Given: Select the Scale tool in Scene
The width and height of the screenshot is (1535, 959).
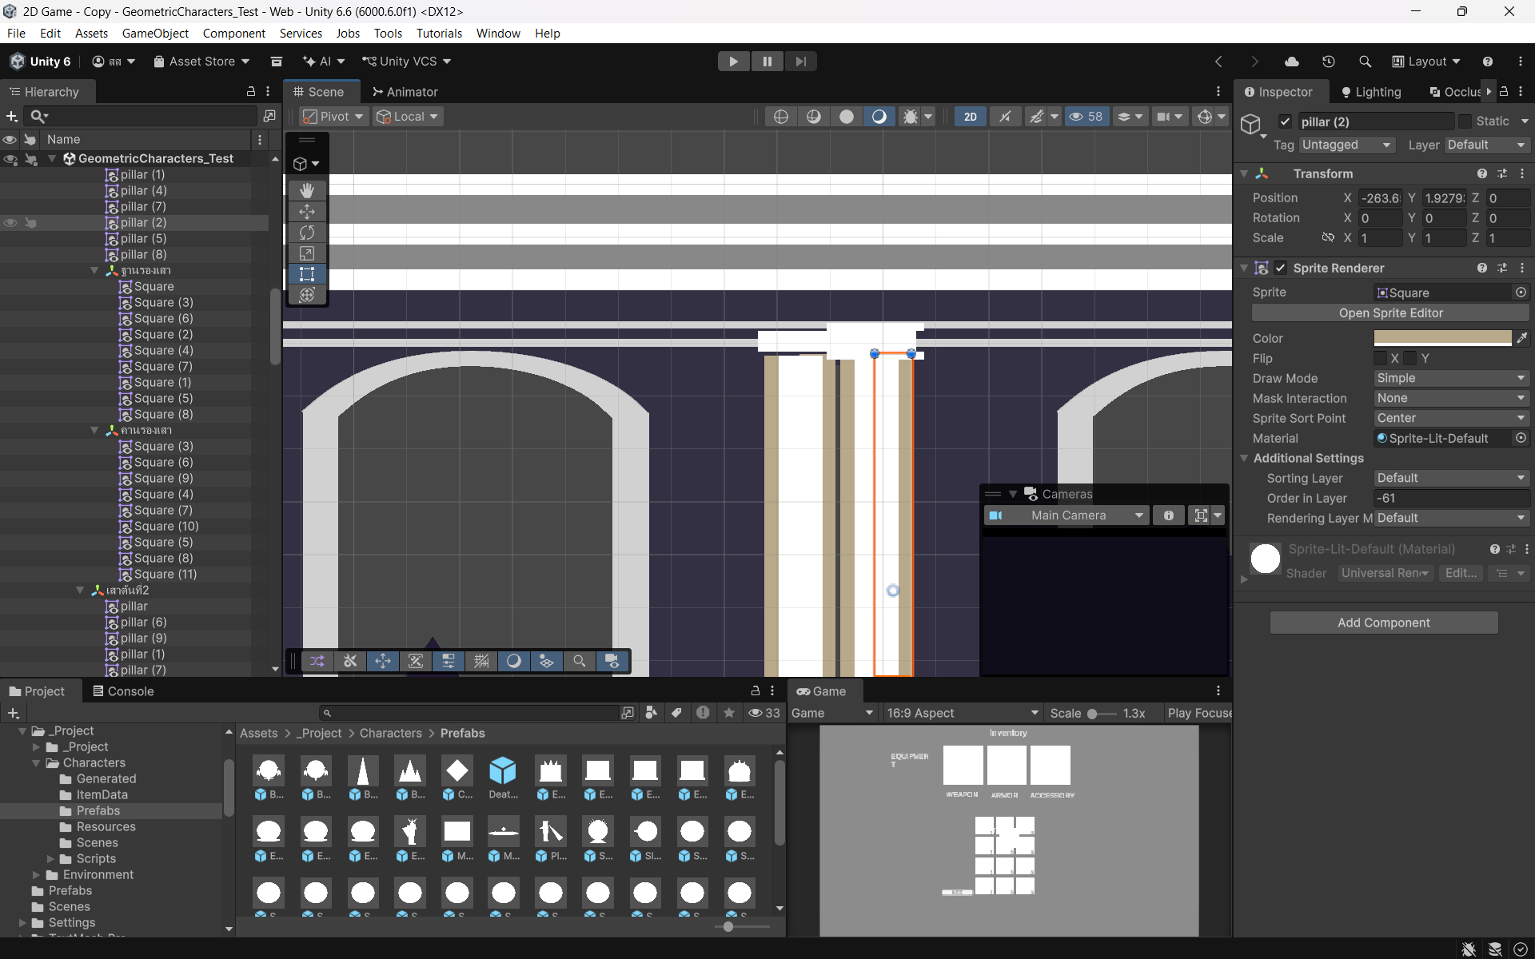Looking at the screenshot, I should (x=307, y=253).
